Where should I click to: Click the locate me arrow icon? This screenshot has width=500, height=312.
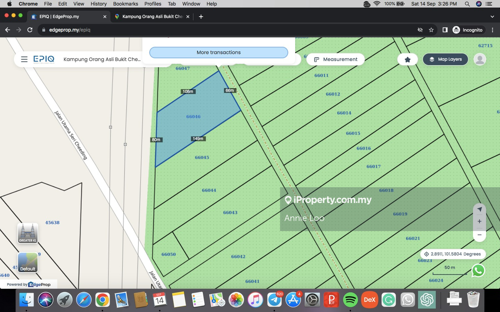479,209
